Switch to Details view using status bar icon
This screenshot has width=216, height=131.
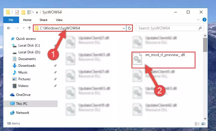click(197, 124)
